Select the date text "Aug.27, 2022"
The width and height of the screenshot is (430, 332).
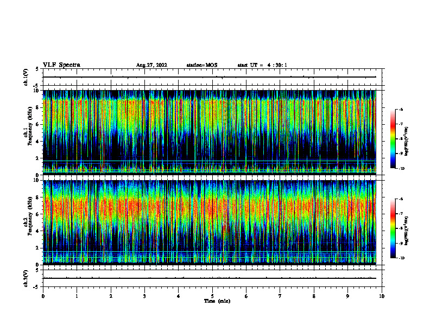151,65
